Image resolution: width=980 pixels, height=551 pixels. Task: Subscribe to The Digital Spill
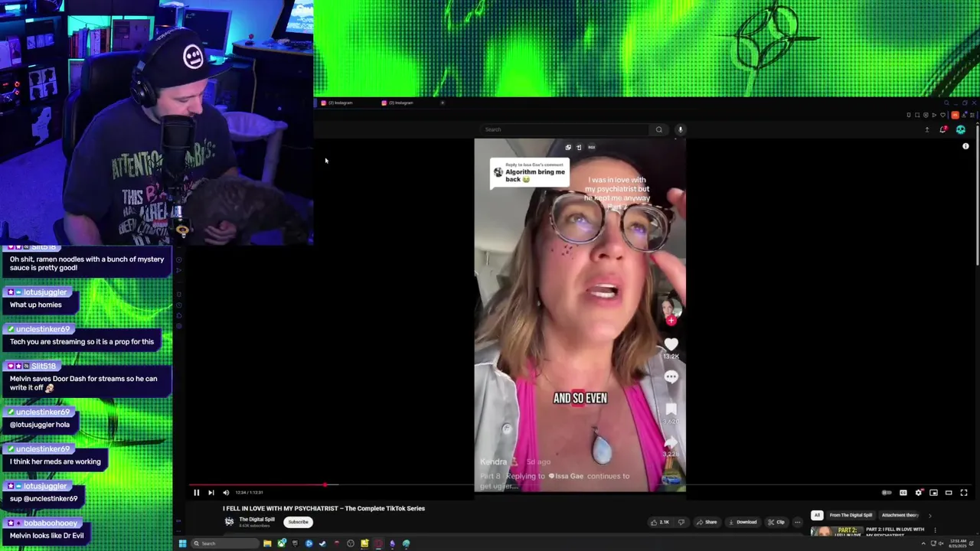pyautogui.click(x=298, y=522)
